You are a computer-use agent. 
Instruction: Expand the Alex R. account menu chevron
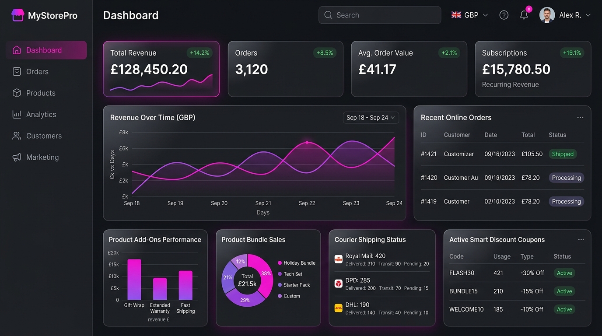coord(588,15)
